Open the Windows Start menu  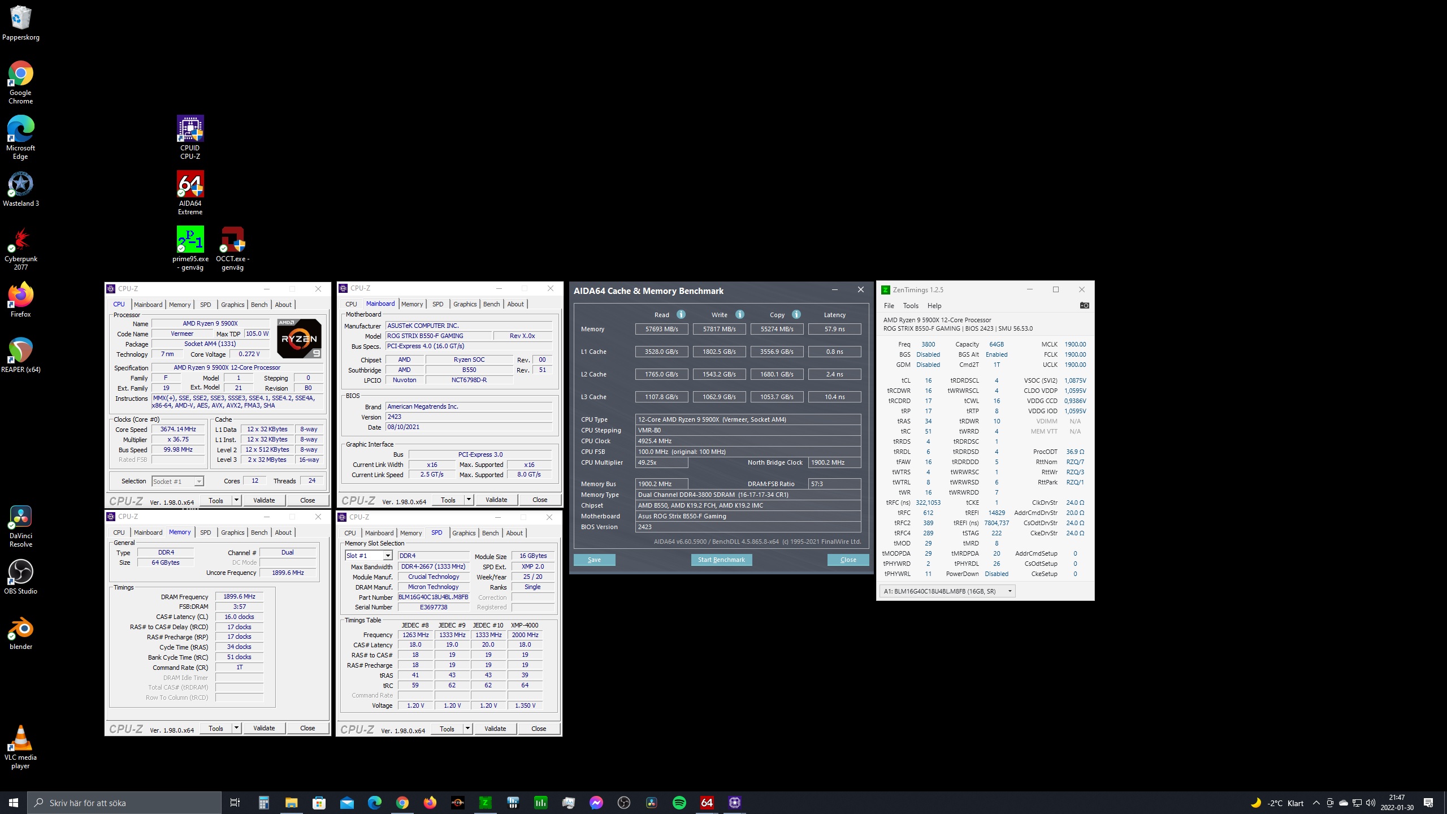tap(14, 803)
